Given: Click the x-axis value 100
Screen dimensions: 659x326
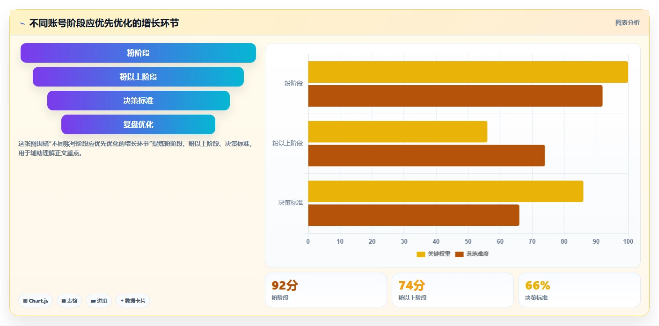Looking at the screenshot, I should (x=628, y=242).
